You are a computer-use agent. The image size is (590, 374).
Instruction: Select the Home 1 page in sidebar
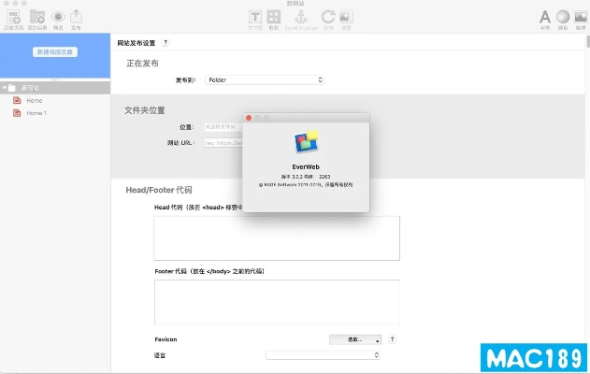[x=36, y=113]
